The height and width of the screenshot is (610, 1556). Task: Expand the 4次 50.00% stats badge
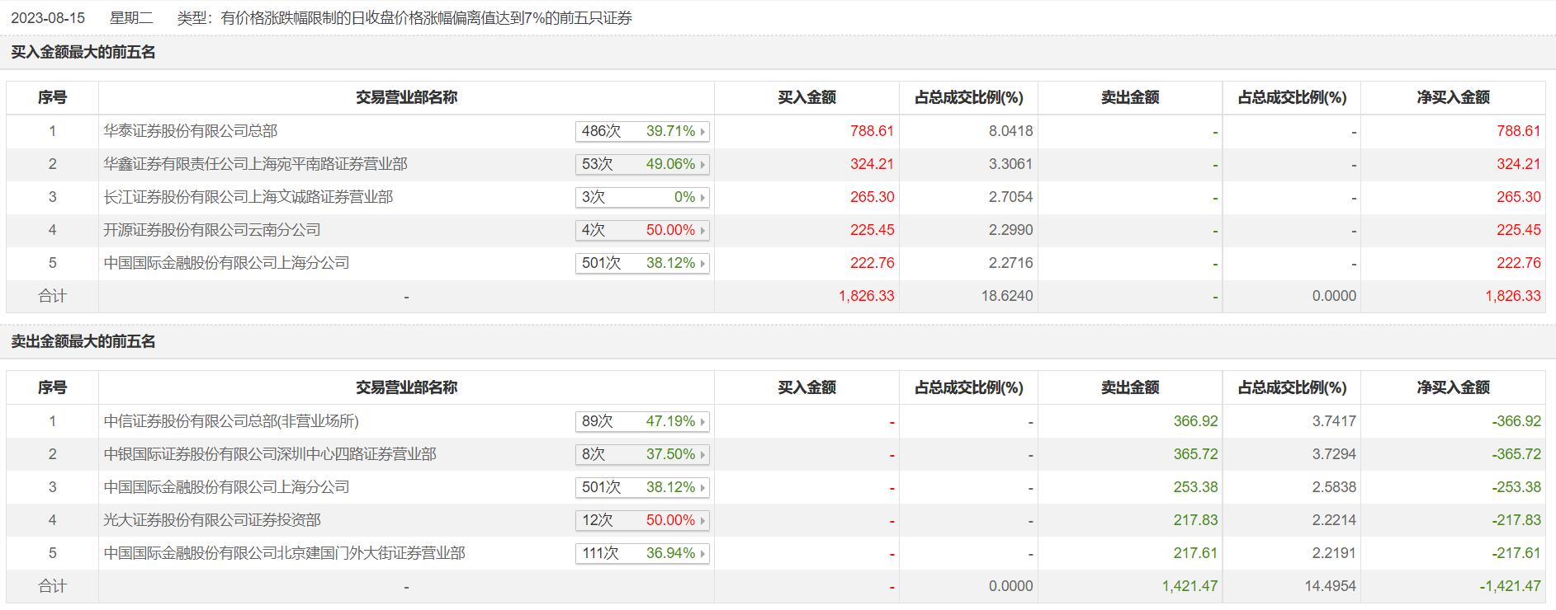coord(642,230)
